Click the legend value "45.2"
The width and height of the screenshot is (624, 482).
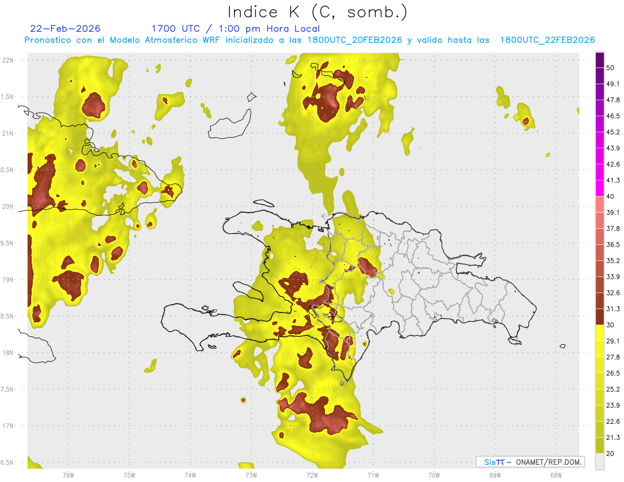coord(614,132)
